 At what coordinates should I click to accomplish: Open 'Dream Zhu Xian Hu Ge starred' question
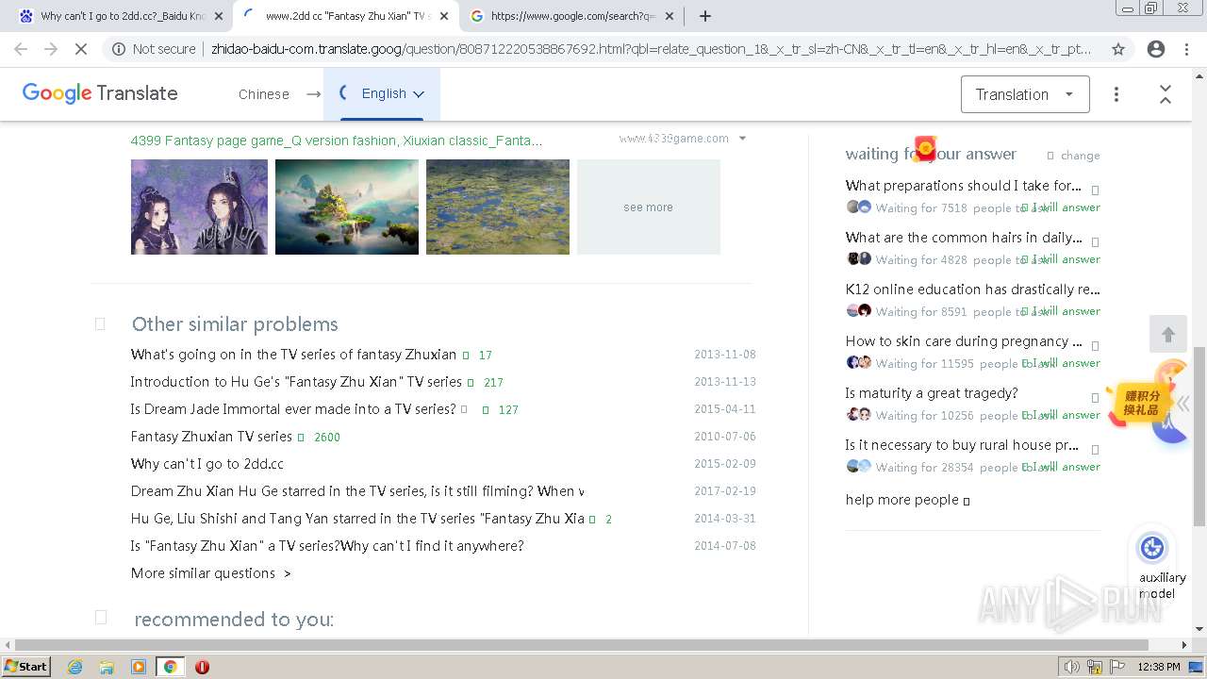pos(357,491)
